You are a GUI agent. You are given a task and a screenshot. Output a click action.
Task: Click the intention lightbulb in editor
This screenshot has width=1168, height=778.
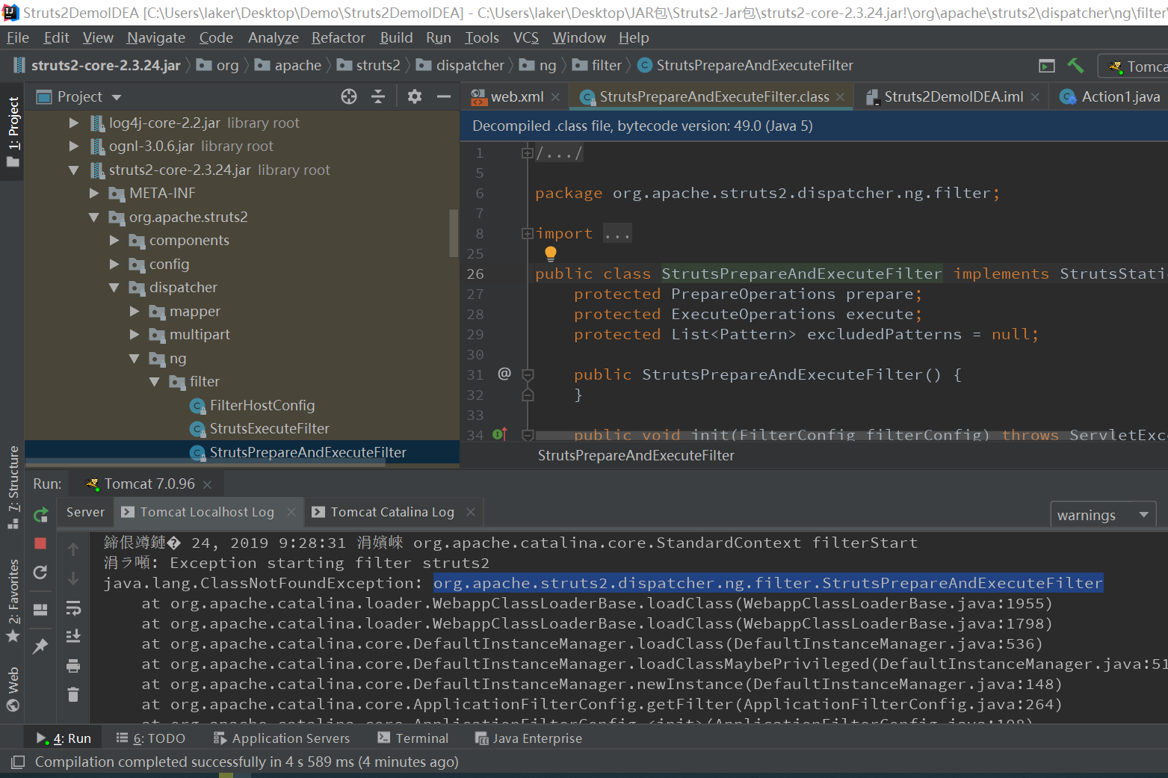551,253
